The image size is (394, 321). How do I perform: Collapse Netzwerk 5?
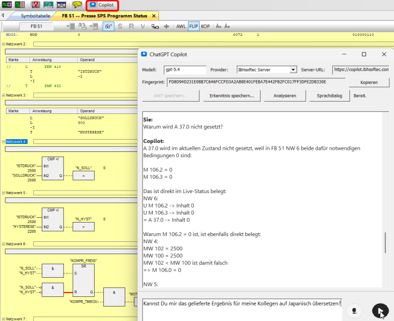pos(4,193)
